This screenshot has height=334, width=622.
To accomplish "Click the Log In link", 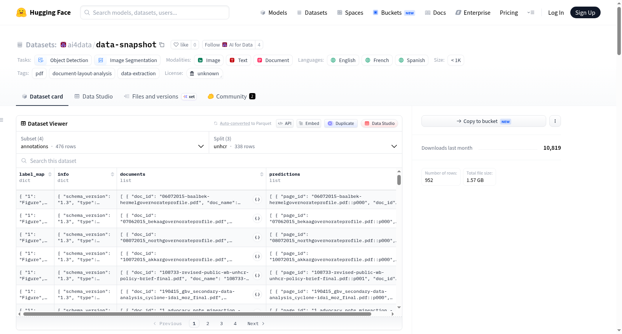I will tap(556, 13).
